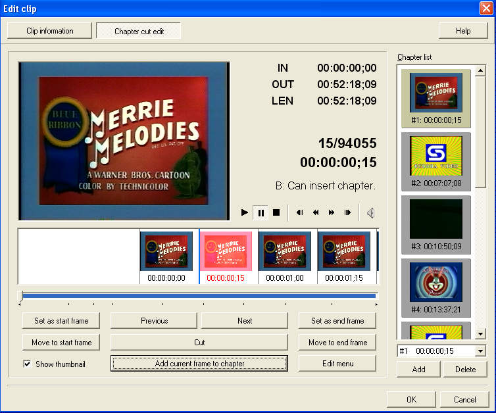
Task: Click Move to end frame
Action: 337,342
